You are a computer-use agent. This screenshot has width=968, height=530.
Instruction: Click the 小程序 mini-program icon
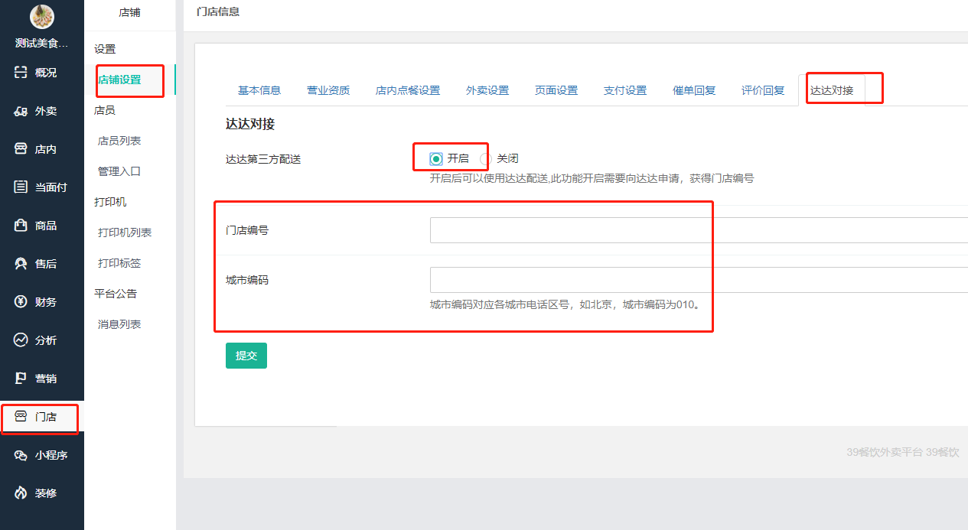[21, 455]
